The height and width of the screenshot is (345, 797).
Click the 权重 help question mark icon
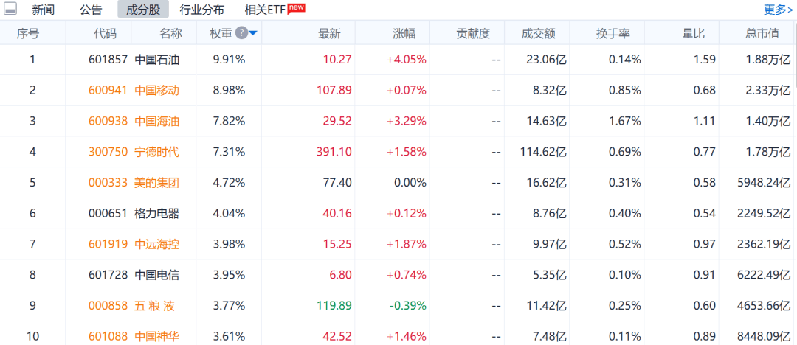(x=241, y=33)
